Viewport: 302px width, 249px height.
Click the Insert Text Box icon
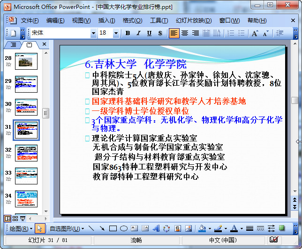pyautogui.click(x=134, y=228)
